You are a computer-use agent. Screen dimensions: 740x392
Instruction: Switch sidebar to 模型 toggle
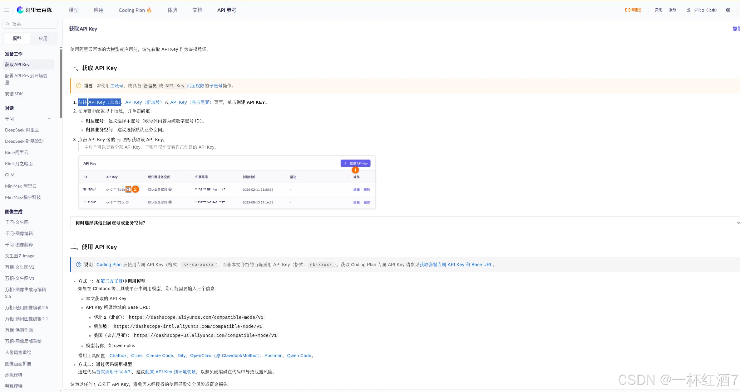tap(17, 38)
